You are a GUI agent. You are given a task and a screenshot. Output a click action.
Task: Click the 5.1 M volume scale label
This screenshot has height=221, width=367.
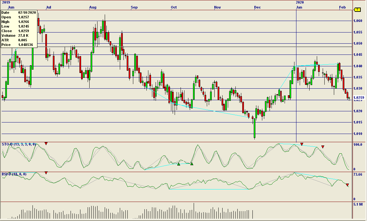point(358,204)
